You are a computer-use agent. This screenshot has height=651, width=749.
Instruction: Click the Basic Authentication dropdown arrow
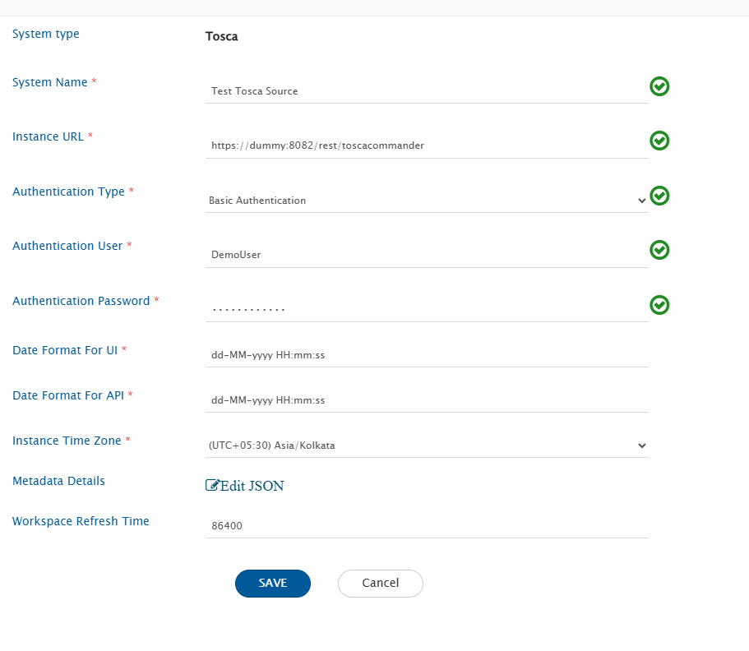[641, 201]
